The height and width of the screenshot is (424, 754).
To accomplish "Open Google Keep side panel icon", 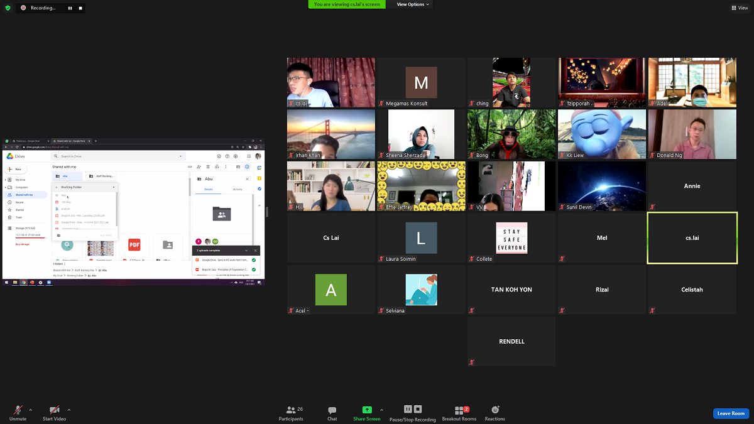I will pos(259,178).
